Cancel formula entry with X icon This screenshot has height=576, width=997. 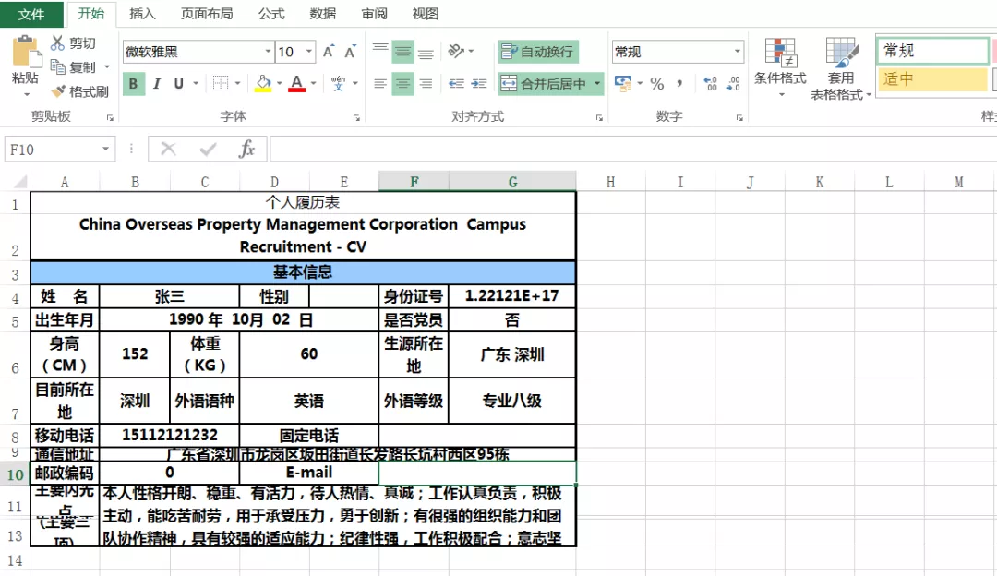(x=169, y=149)
